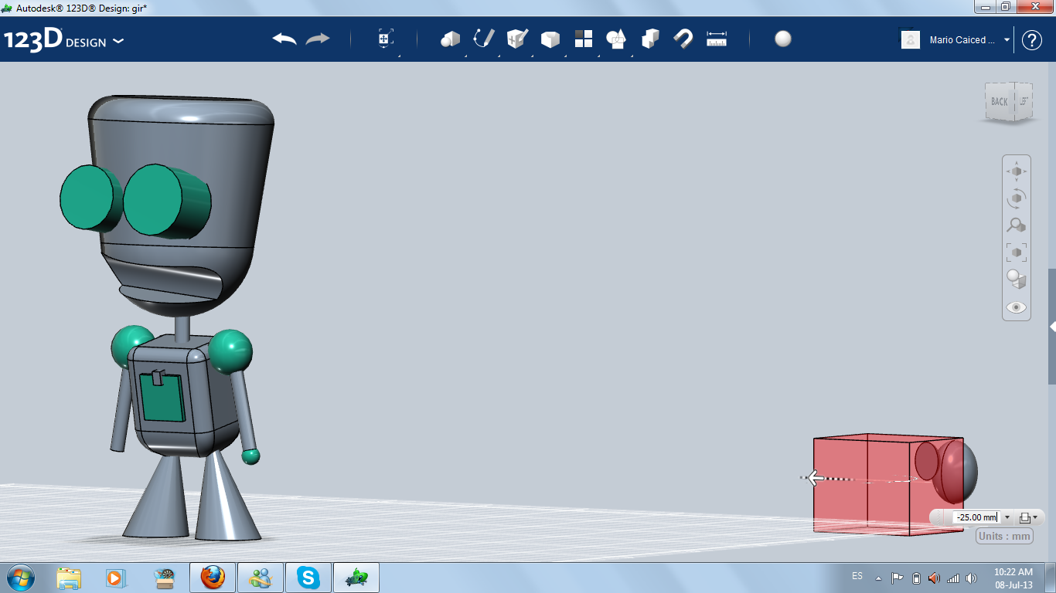Toggle the show/hide eye icon
1056x593 pixels.
(1017, 307)
